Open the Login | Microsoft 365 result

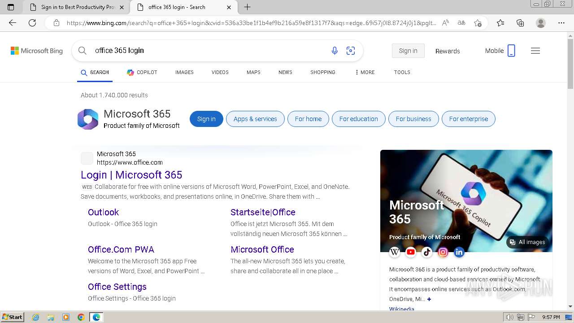click(131, 175)
